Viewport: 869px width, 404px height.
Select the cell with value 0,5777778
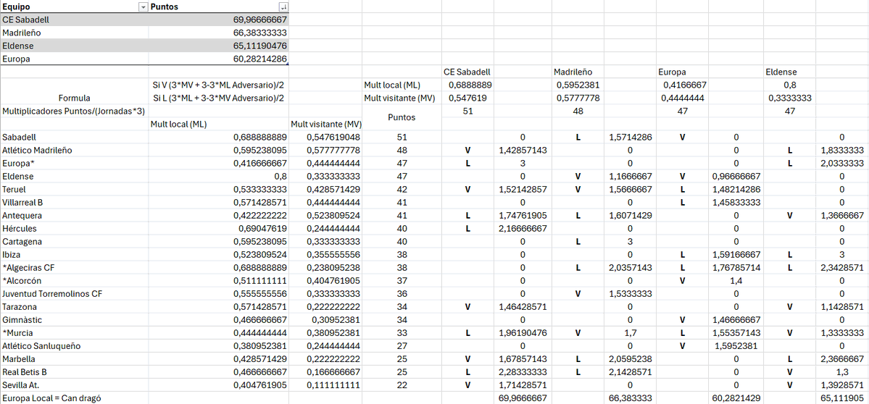pos(578,98)
